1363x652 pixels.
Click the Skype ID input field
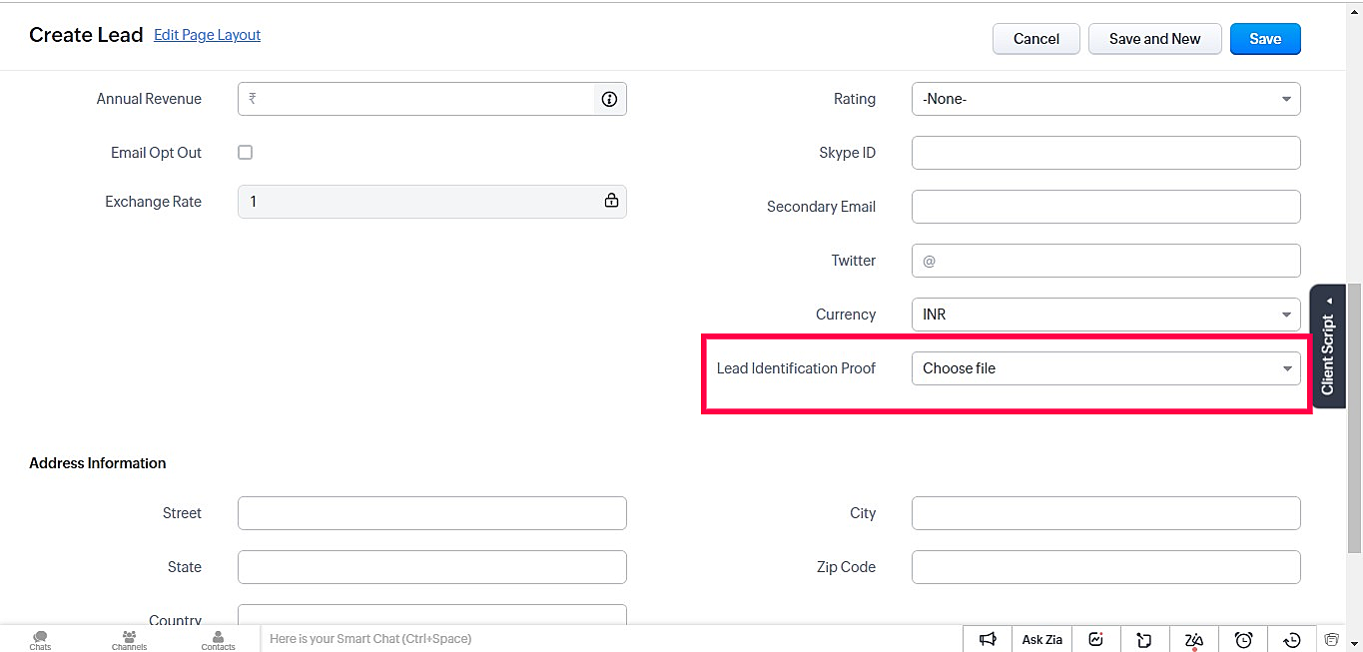[1105, 153]
